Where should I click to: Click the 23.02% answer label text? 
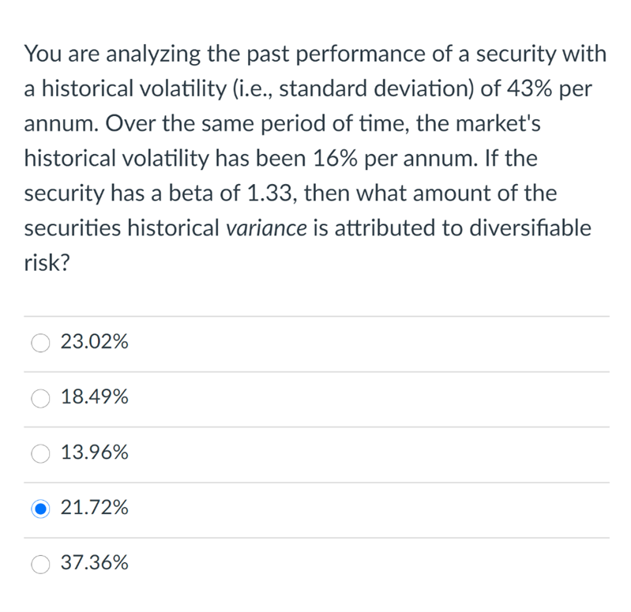click(95, 342)
